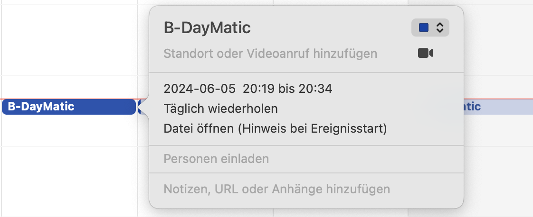The height and width of the screenshot is (217, 533).
Task: Add location in "Standort oder Videoanruf hinzufügen"
Action: pyautogui.click(x=270, y=54)
